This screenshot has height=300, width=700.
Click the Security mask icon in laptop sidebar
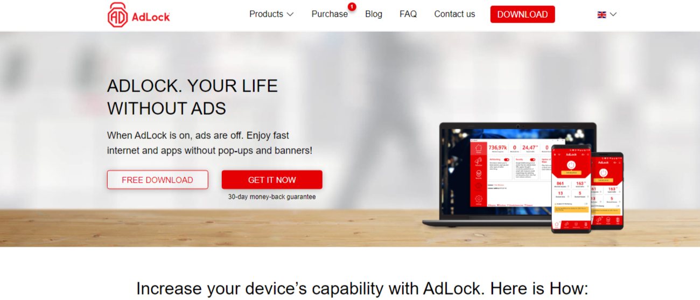tap(479, 173)
